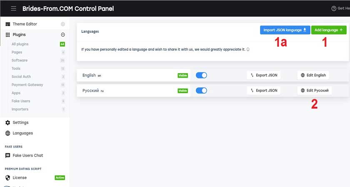Click Import JSON language button
Screen dimensions: 350x187
click(x=285, y=30)
